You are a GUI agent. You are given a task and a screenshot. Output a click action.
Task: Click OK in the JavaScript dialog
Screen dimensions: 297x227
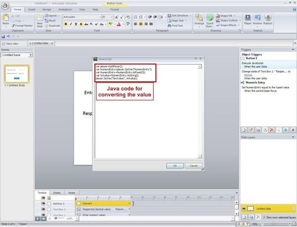pos(175,166)
